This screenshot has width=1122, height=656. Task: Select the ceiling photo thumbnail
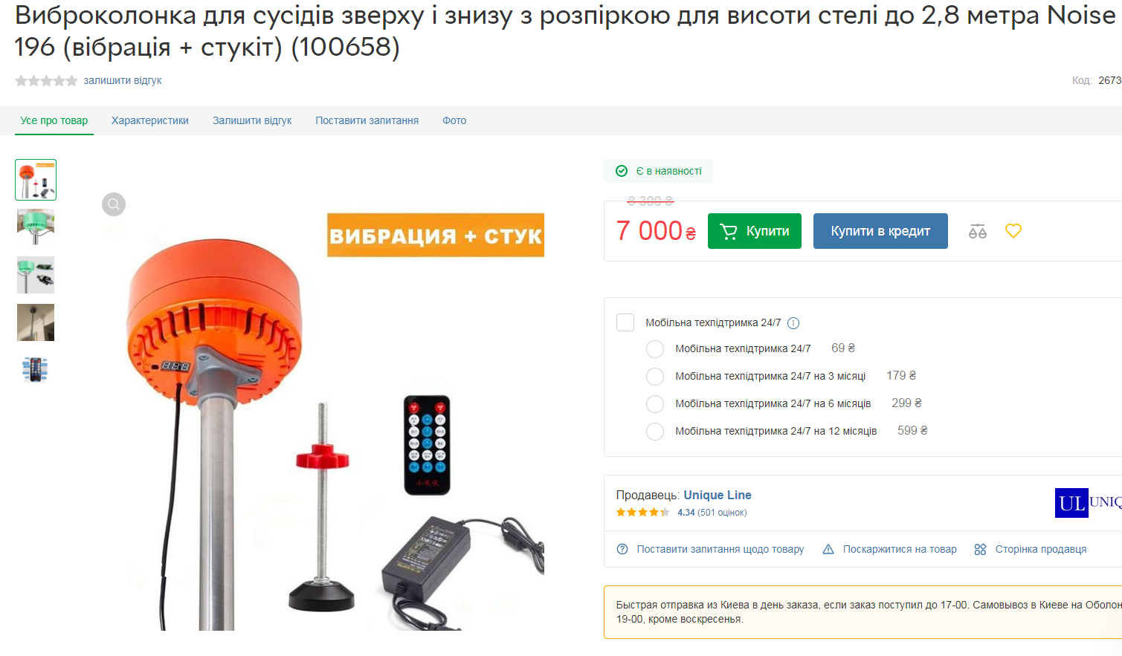click(36, 322)
